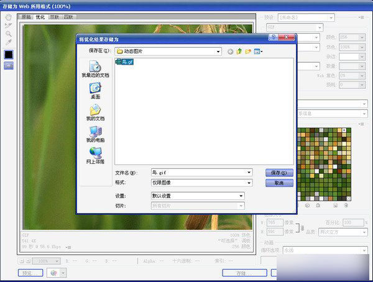
Task: Open 我最近的文档 recent documents location
Action: click(x=94, y=68)
